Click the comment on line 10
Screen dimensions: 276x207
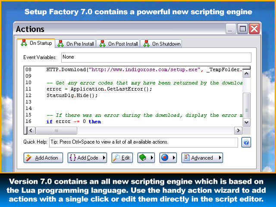144,83
